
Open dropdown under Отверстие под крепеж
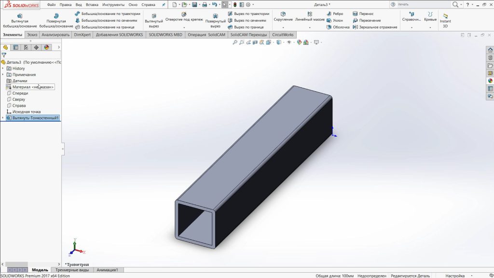tap(184, 28)
